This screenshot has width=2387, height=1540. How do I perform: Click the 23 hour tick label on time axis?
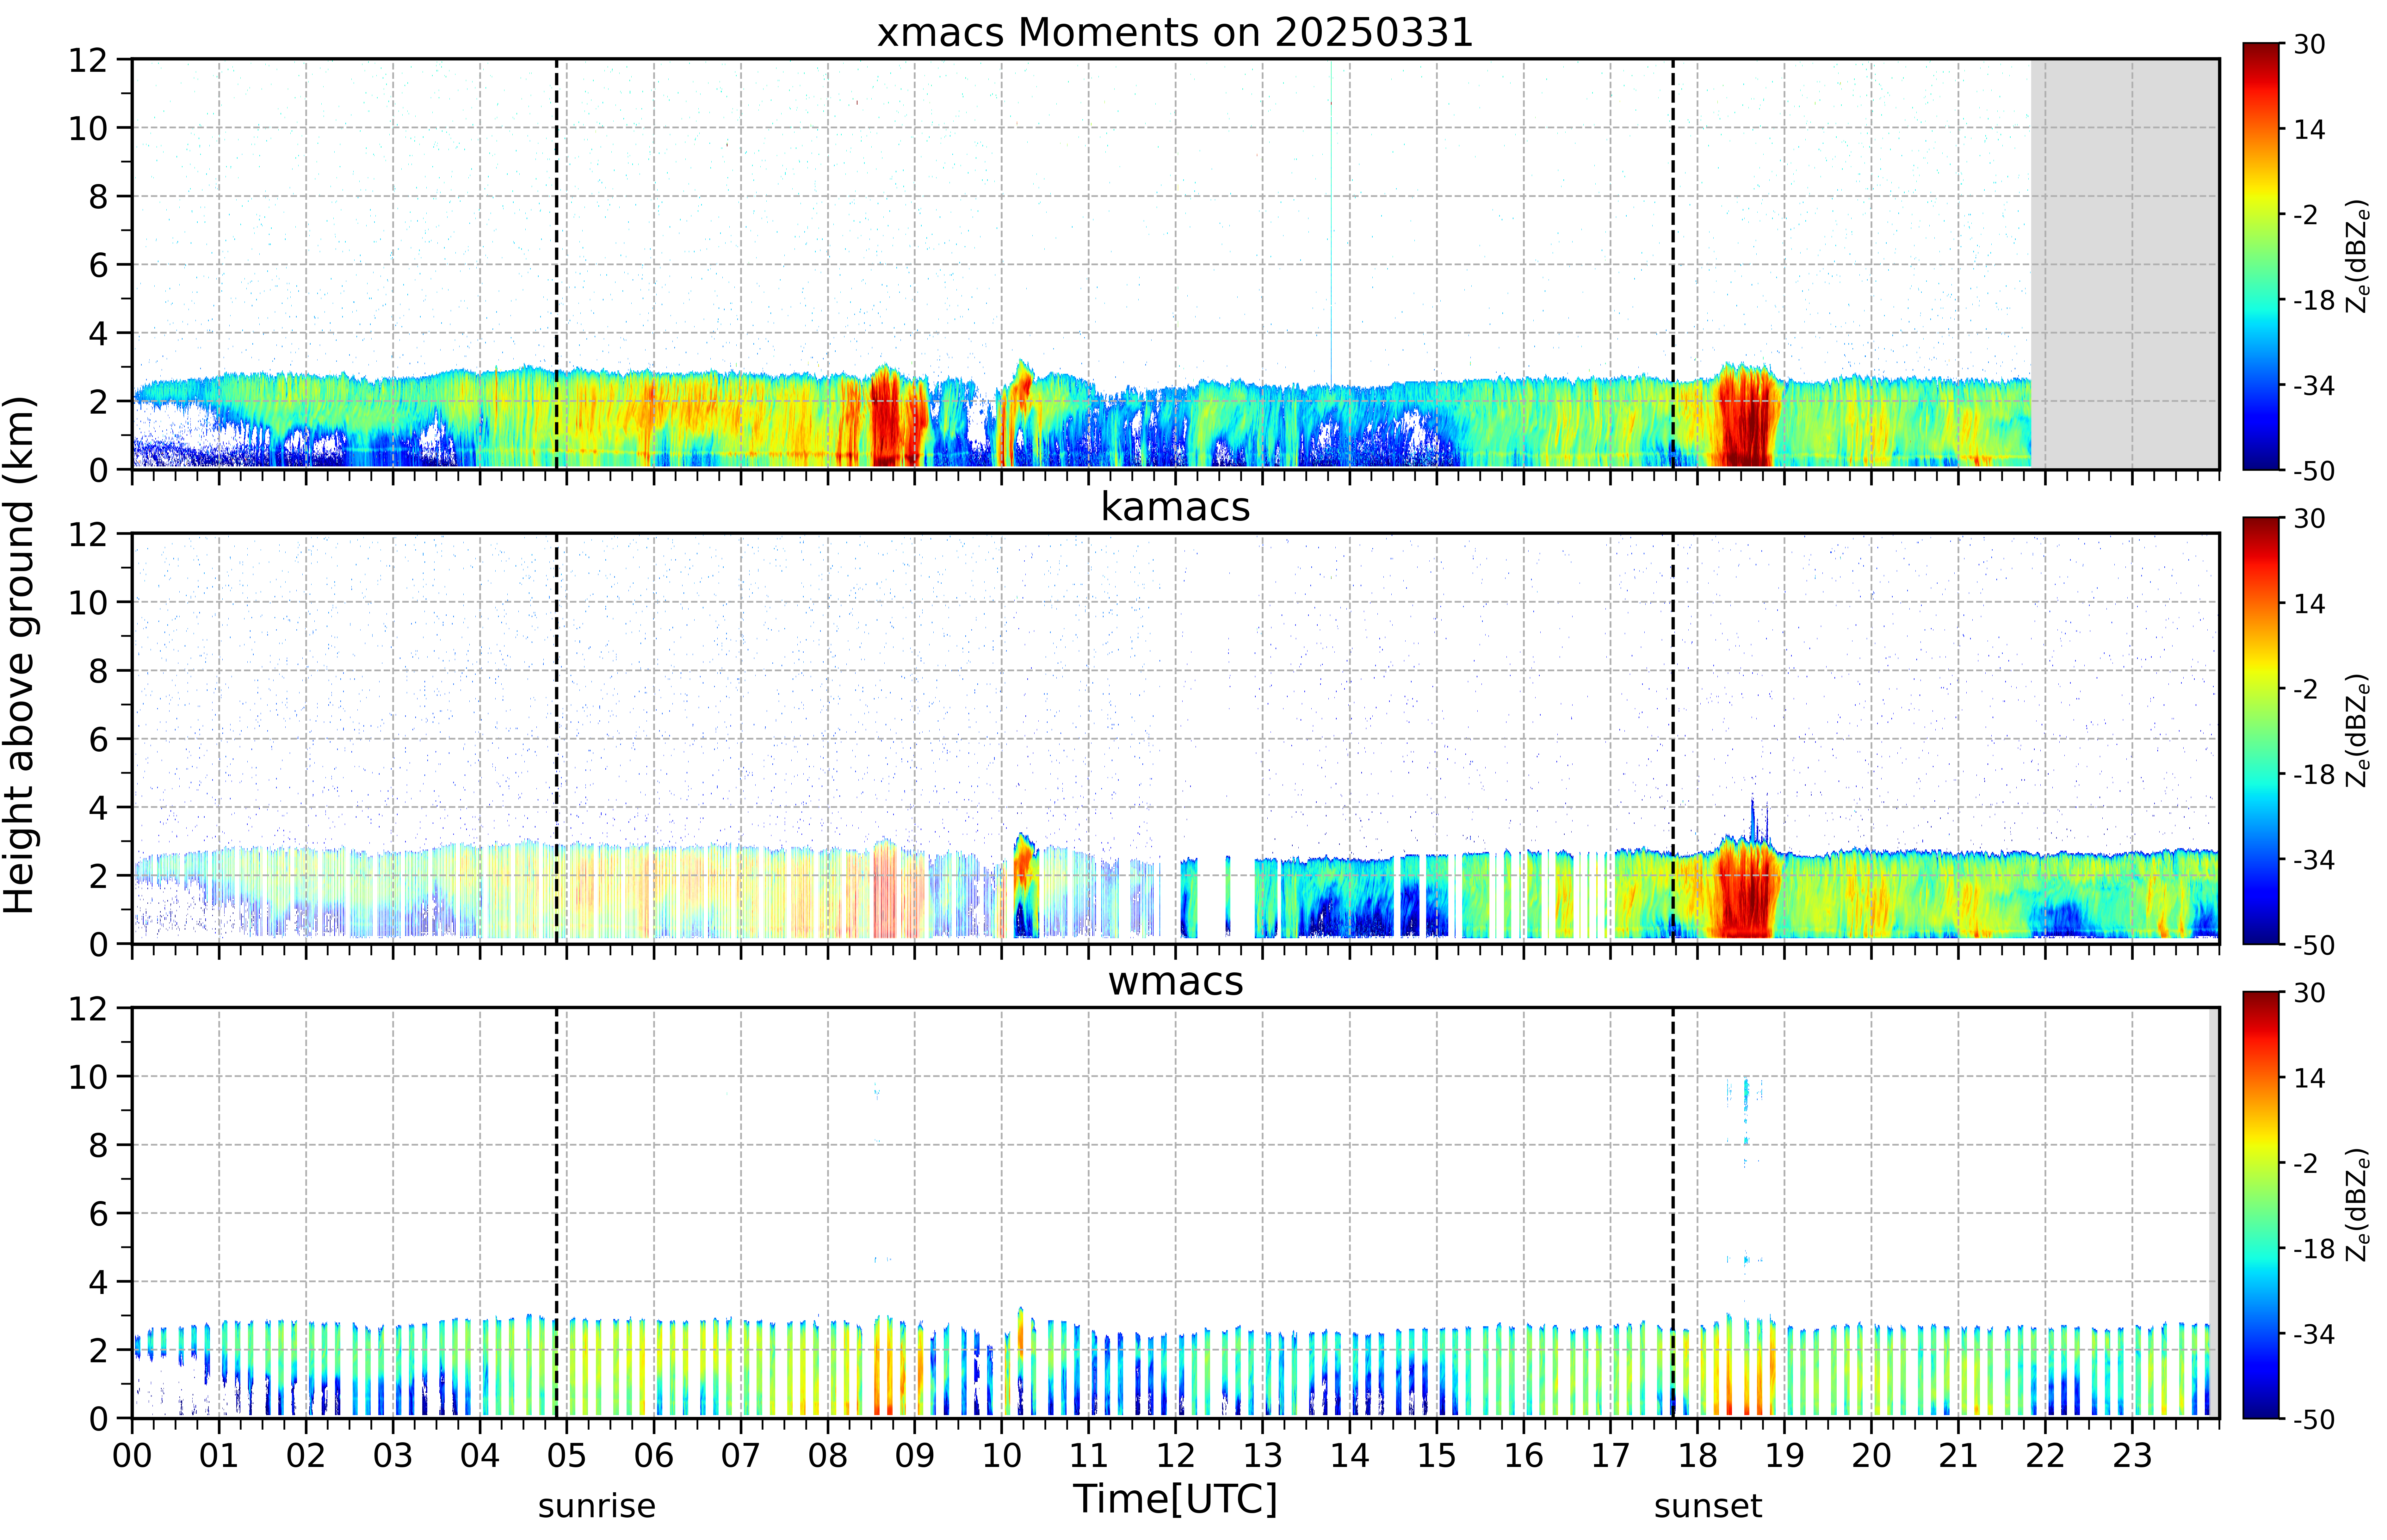tap(2132, 1455)
